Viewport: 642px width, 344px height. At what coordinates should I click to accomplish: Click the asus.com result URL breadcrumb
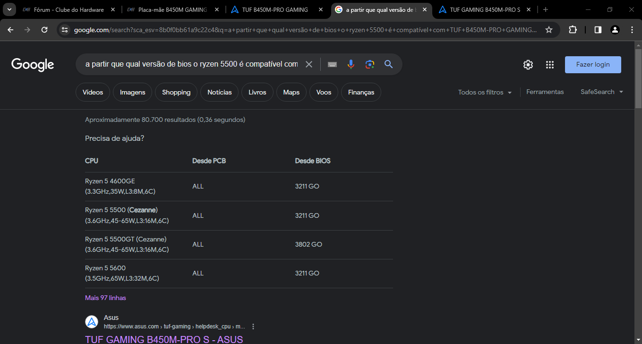(174, 327)
